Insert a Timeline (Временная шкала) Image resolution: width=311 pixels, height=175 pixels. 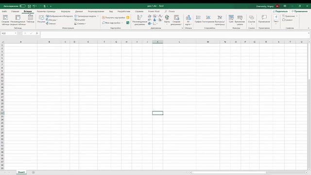click(240, 20)
